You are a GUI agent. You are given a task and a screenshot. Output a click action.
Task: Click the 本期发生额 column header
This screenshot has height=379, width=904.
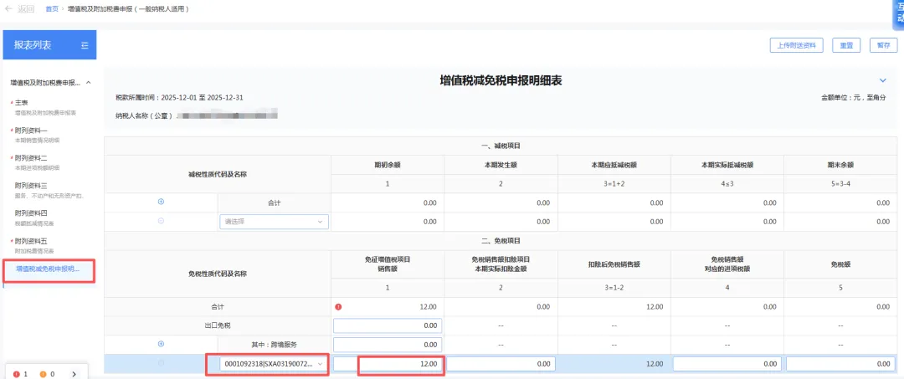pyautogui.click(x=501, y=165)
